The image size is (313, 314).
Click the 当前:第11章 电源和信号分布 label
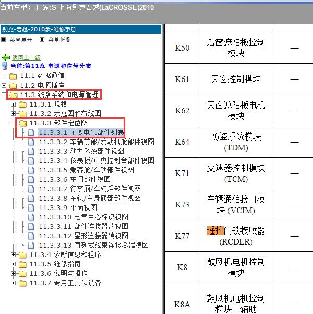[x=51, y=66]
